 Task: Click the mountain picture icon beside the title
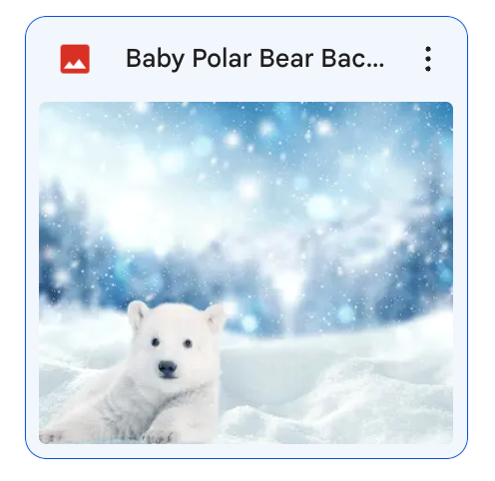pos(75,59)
